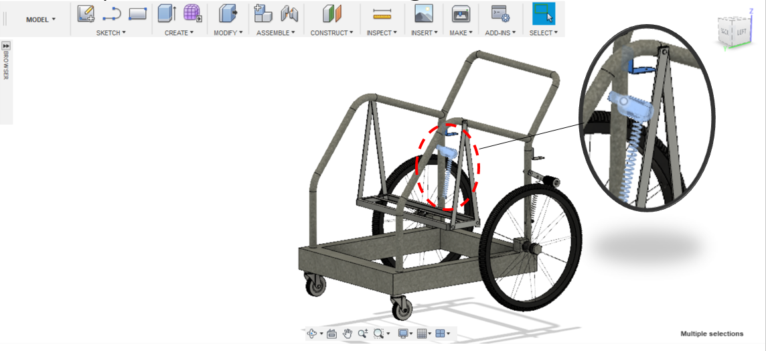Click the Offset Plane icon above CONSTRUCT

coord(332,13)
